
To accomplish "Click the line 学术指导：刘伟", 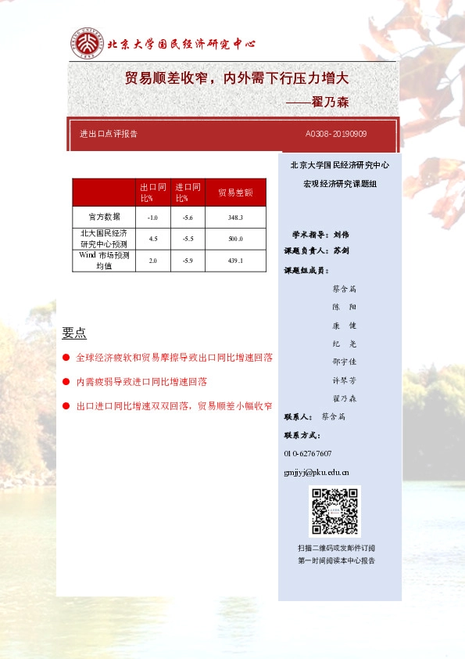I will pyautogui.click(x=321, y=235).
